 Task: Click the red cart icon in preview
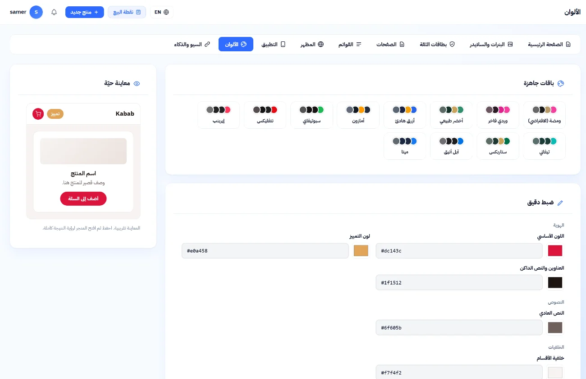[38, 114]
